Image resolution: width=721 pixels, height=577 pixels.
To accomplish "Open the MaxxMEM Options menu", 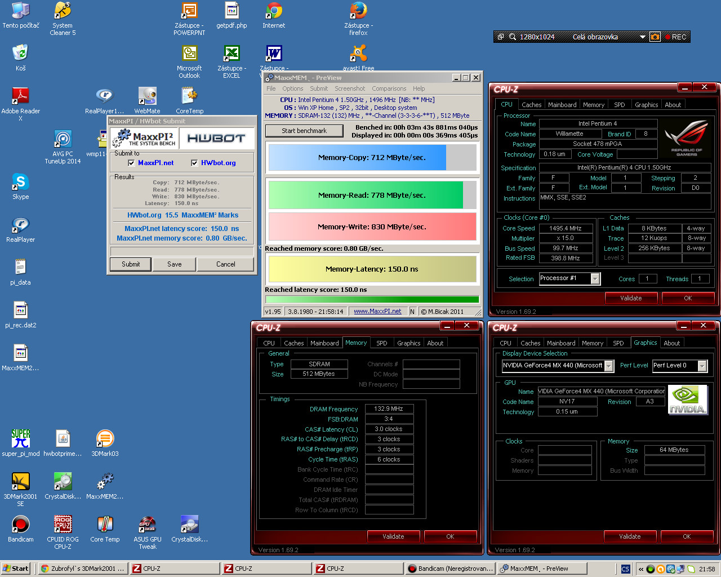I will click(293, 88).
